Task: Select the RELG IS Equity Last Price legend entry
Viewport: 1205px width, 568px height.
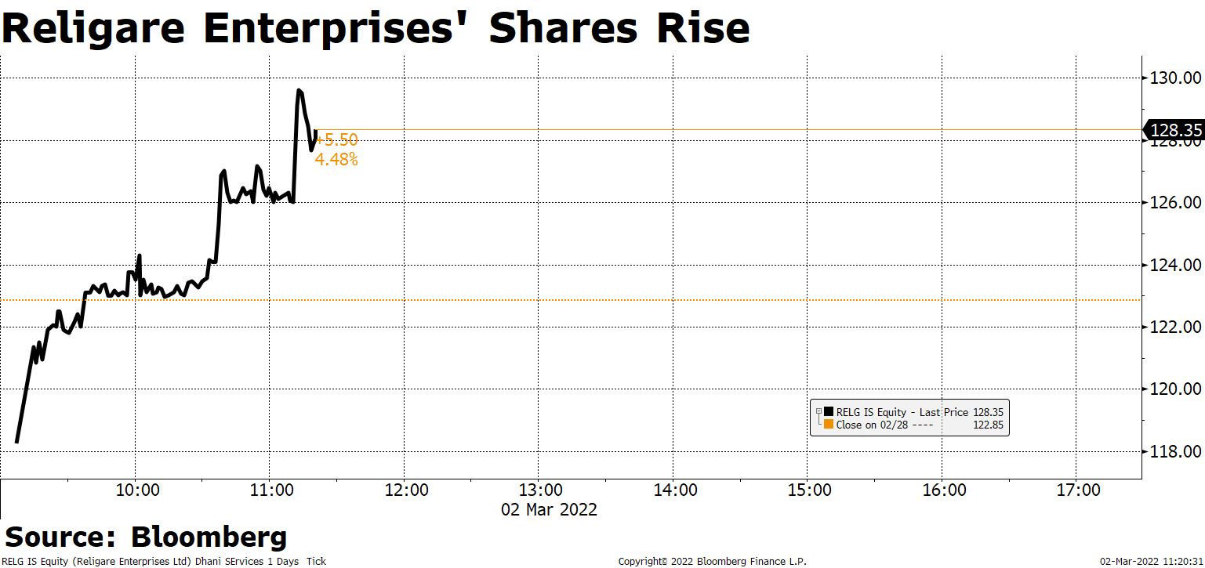Action: tap(902, 411)
